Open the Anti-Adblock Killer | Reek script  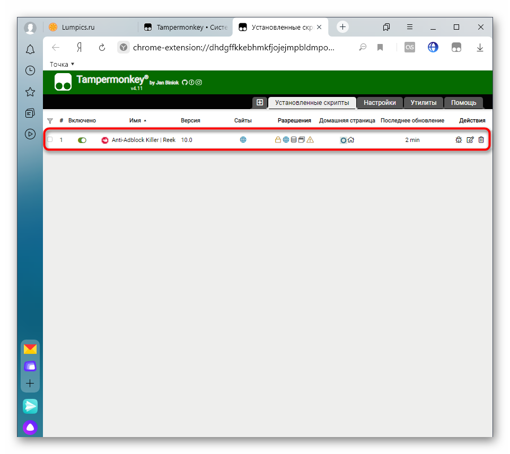point(143,140)
